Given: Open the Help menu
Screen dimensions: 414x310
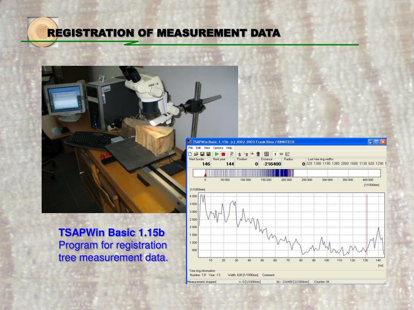Looking at the screenshot, I should [x=229, y=148].
